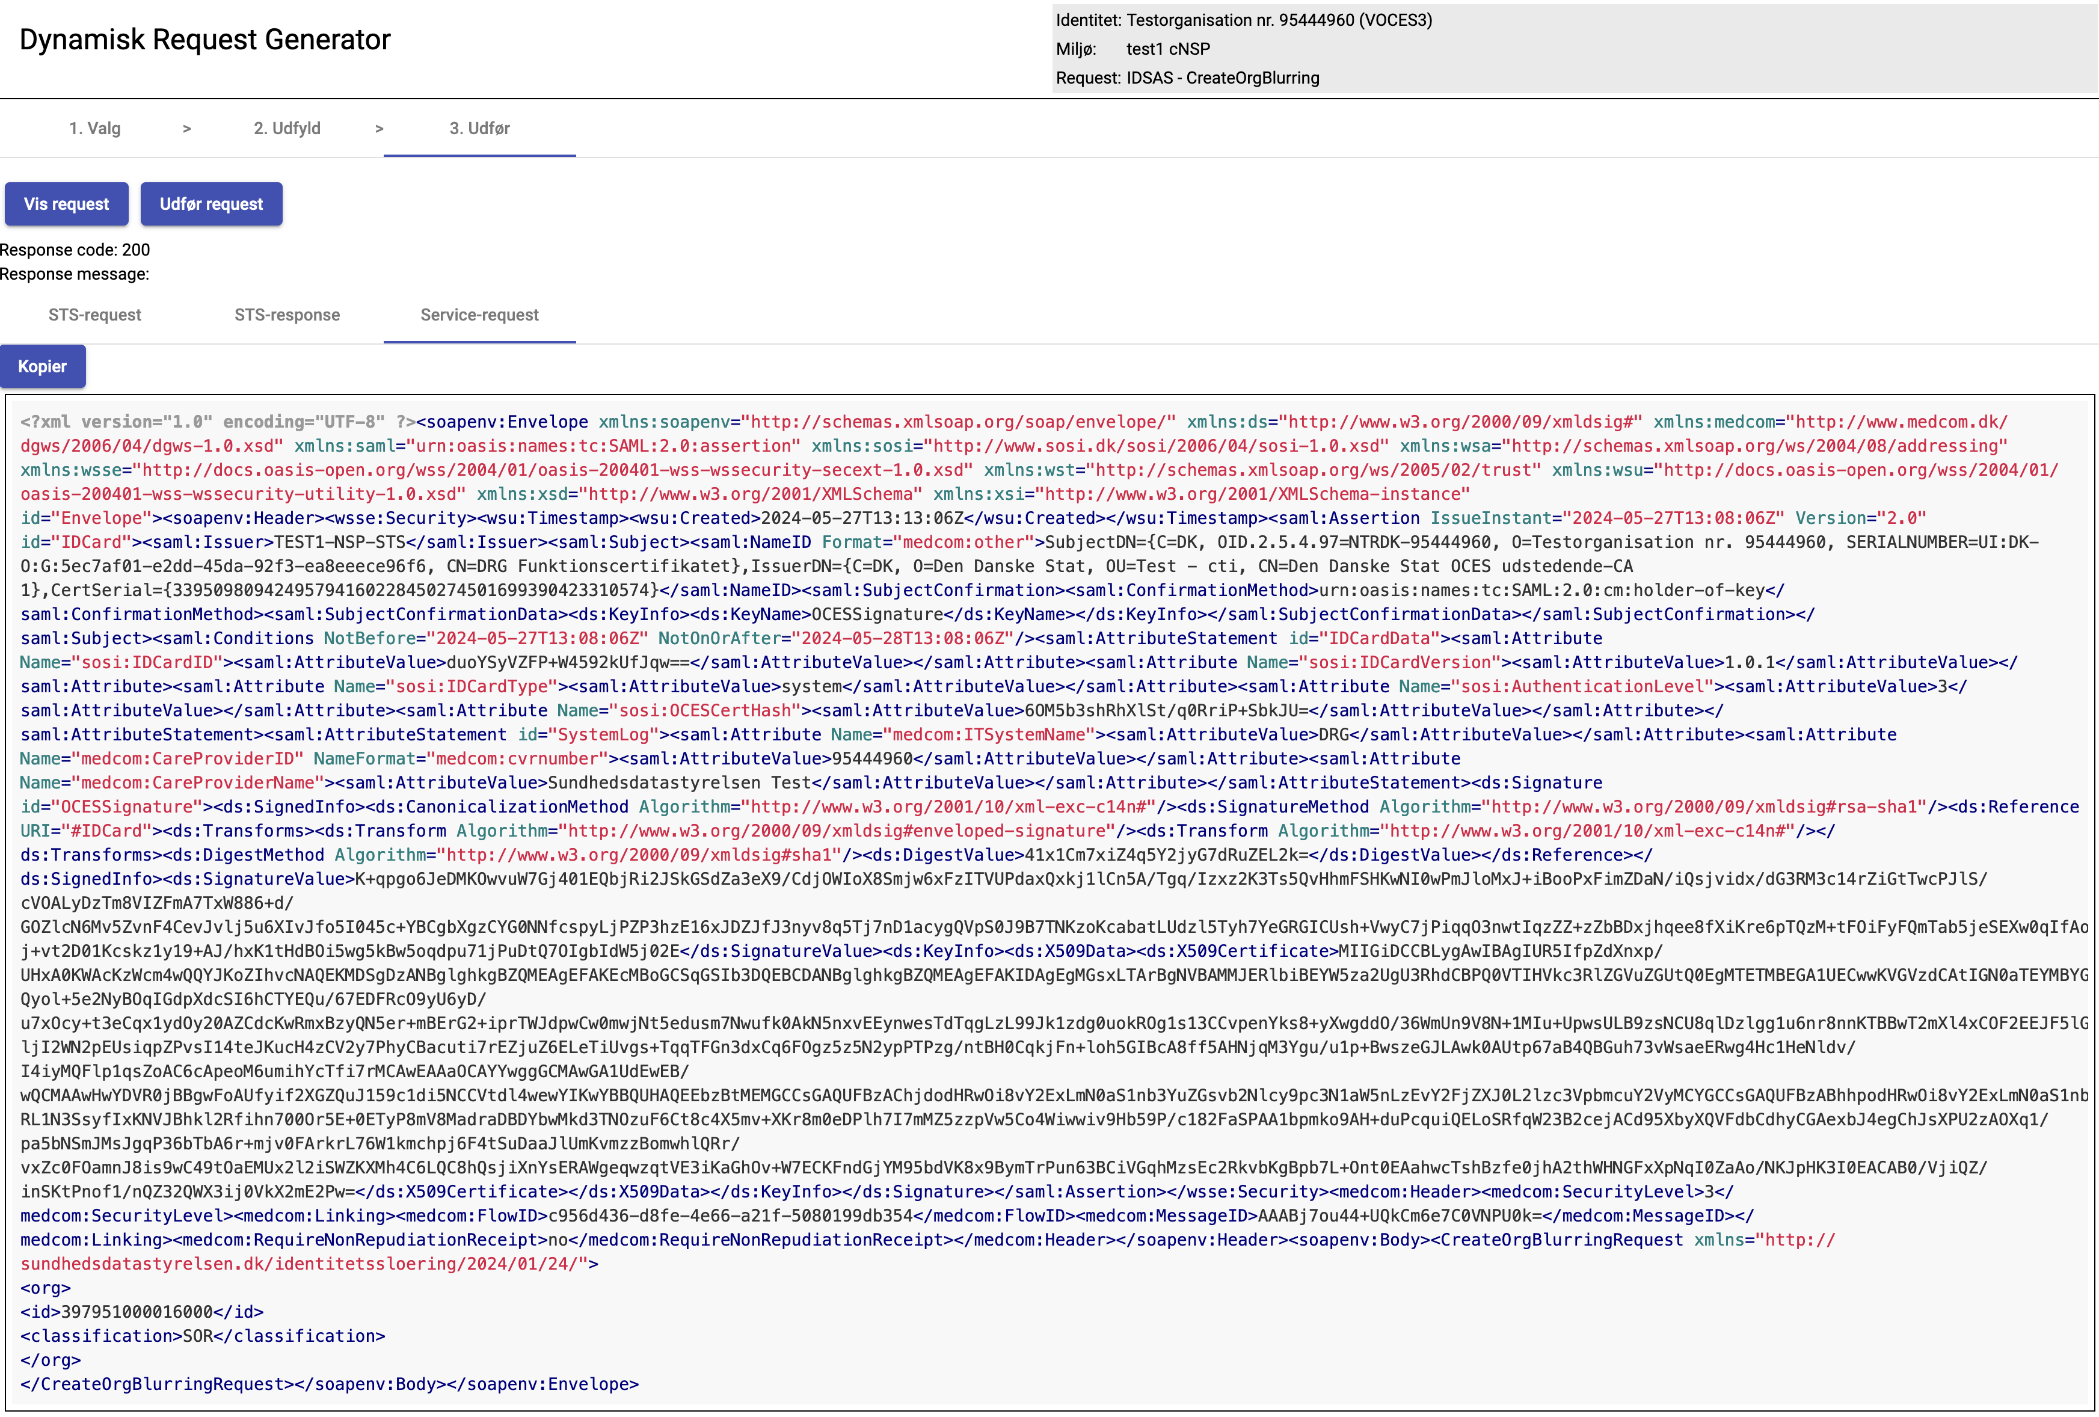Viewport: 2099px width, 1417px height.
Task: Click the id 397951000016000 line in the XML
Action: pyautogui.click(x=142, y=1312)
